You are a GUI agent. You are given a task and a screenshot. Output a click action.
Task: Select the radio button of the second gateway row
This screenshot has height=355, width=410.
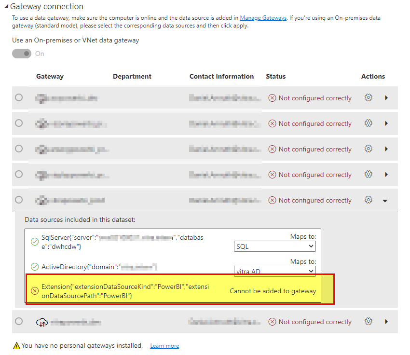(19, 123)
